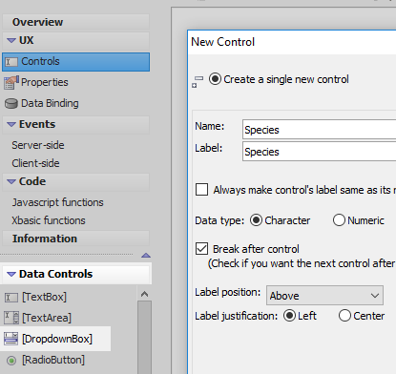The width and height of the screenshot is (396, 374).
Task: Select the [TextBox] data control
Action: tap(44, 297)
